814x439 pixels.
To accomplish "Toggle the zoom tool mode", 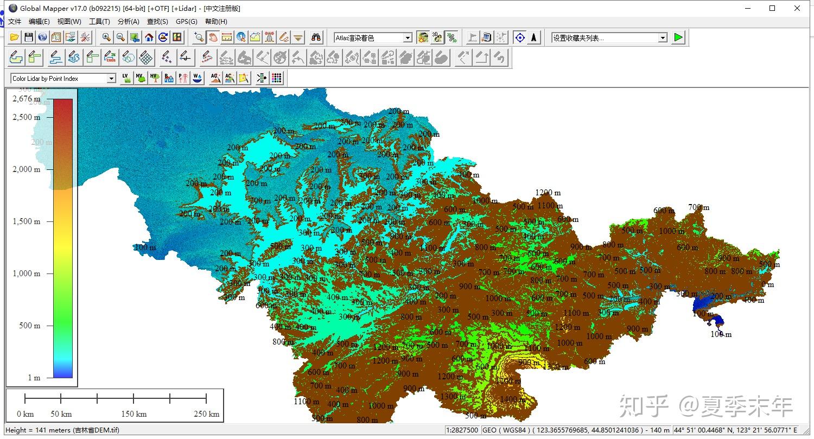I will pyautogui.click(x=199, y=37).
